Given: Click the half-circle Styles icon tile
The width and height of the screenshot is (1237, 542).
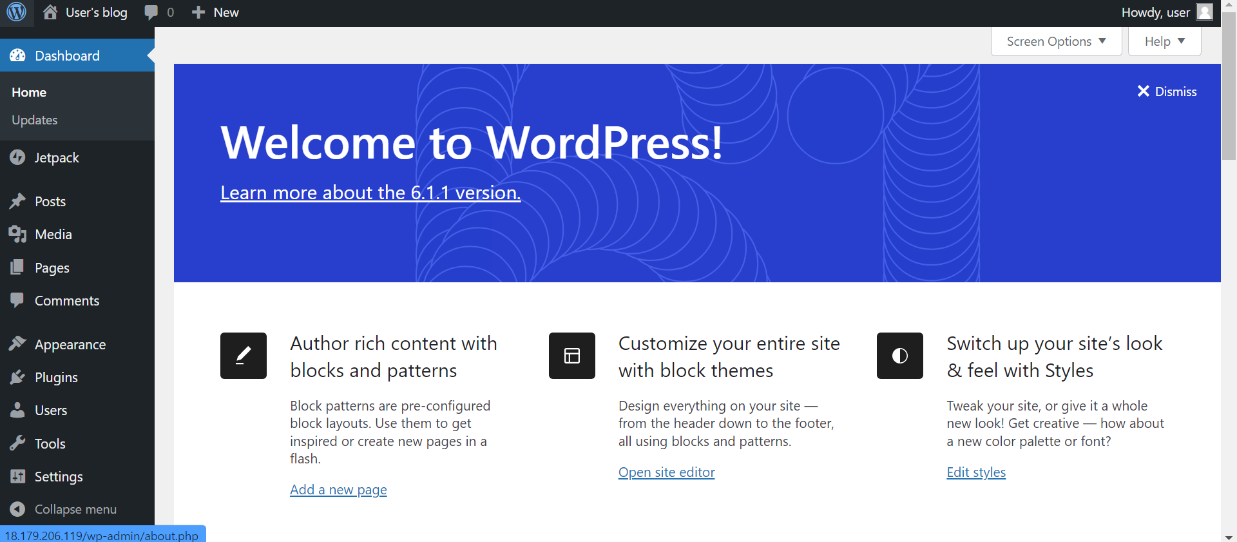Looking at the screenshot, I should [x=900, y=356].
